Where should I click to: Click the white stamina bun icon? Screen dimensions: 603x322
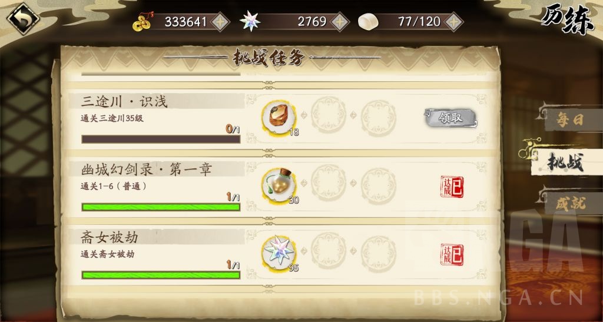[x=367, y=22]
